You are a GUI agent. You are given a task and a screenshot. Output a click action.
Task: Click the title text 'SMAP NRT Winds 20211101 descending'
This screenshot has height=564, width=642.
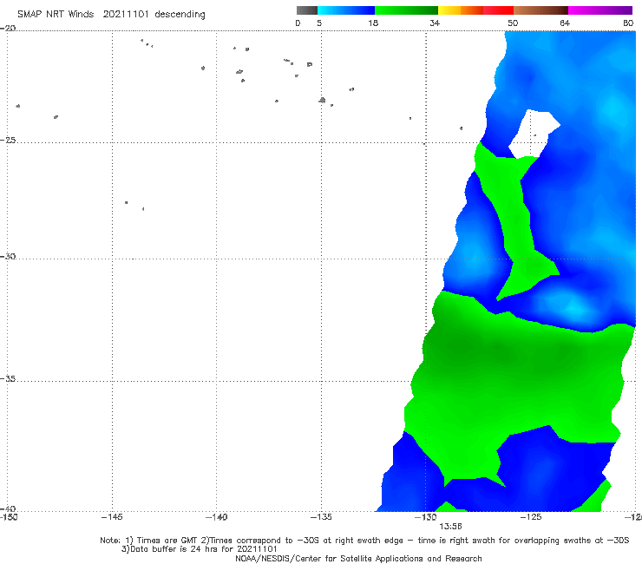coord(111,15)
